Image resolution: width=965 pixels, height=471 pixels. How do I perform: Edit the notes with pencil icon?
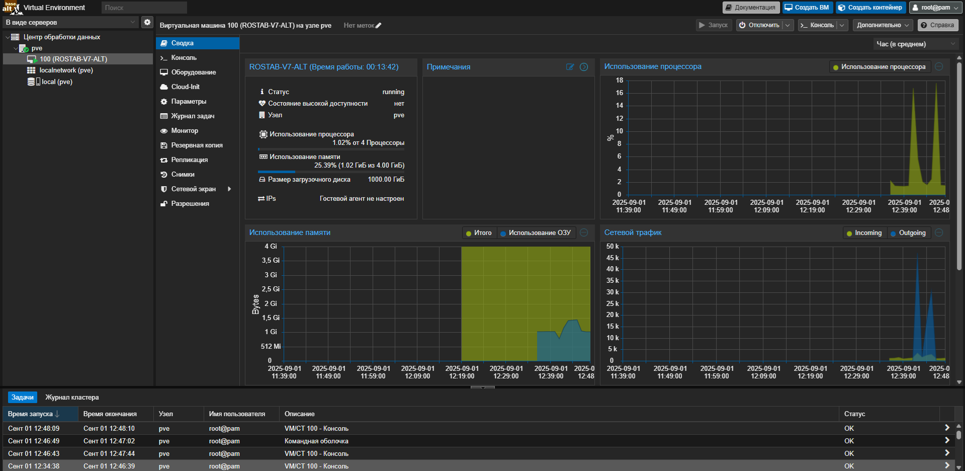(570, 67)
